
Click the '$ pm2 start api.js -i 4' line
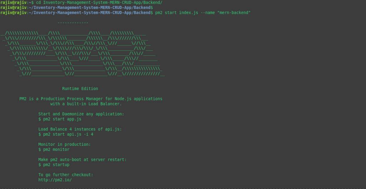coord(66,134)
